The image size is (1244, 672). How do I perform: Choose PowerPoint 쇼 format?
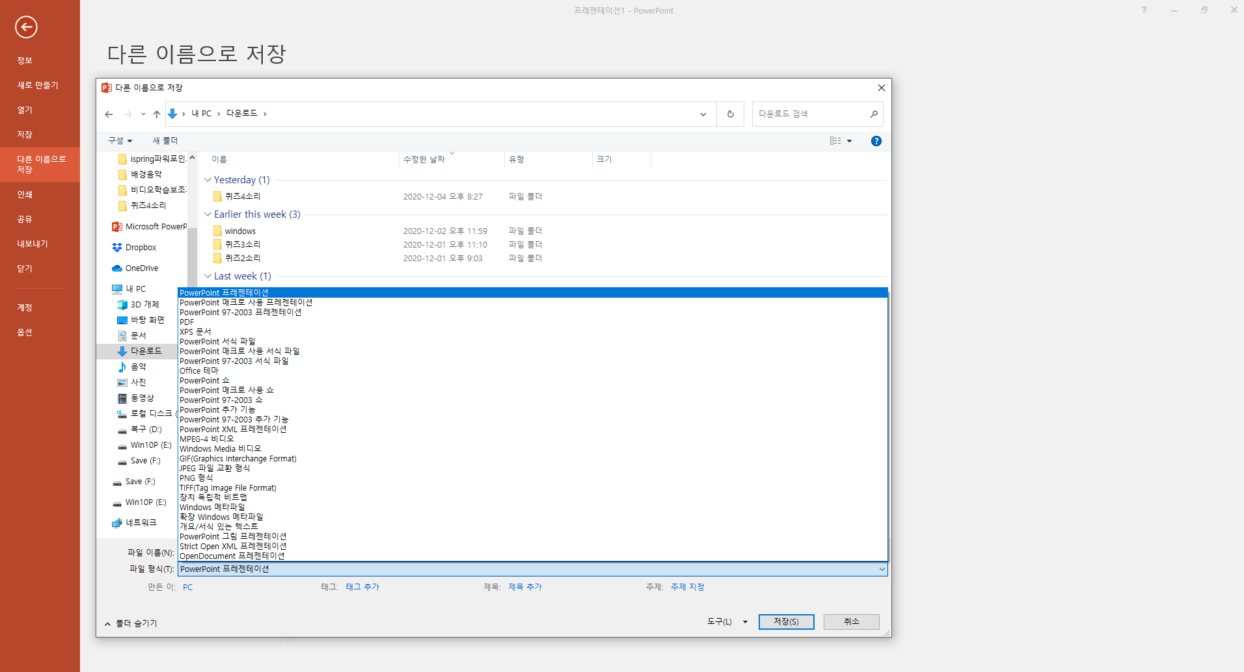click(x=532, y=381)
